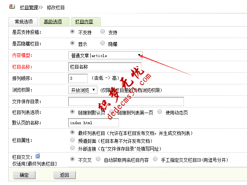247x185 pixels.
Task: Select the 使用动态页 radio option
Action: (160, 112)
